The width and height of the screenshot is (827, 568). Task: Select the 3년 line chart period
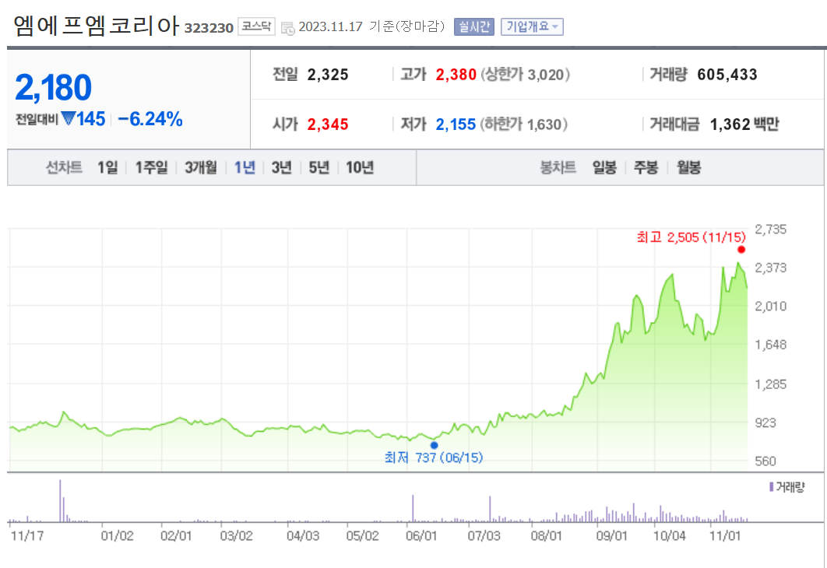point(282,167)
